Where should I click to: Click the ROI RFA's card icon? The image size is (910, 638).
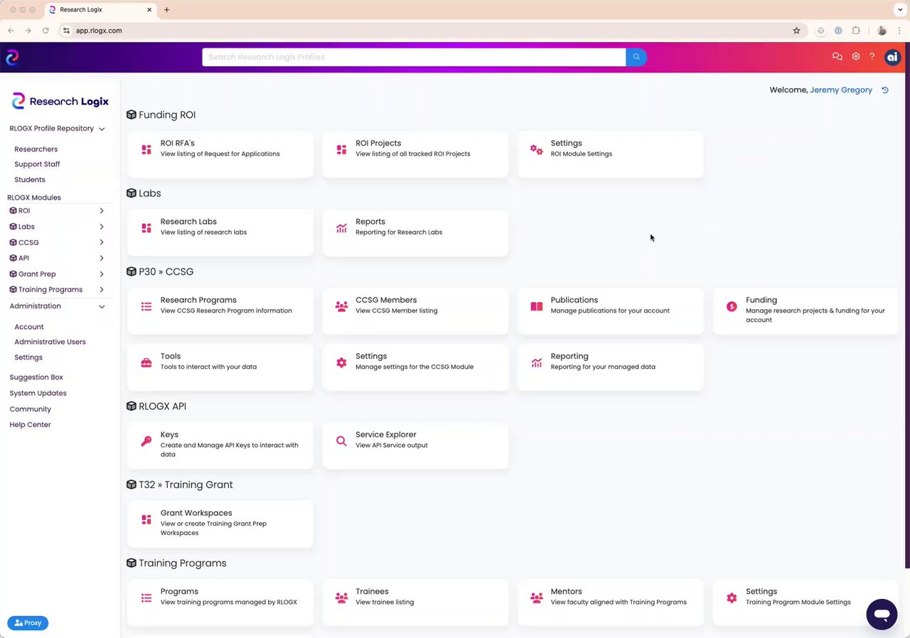[x=146, y=150]
